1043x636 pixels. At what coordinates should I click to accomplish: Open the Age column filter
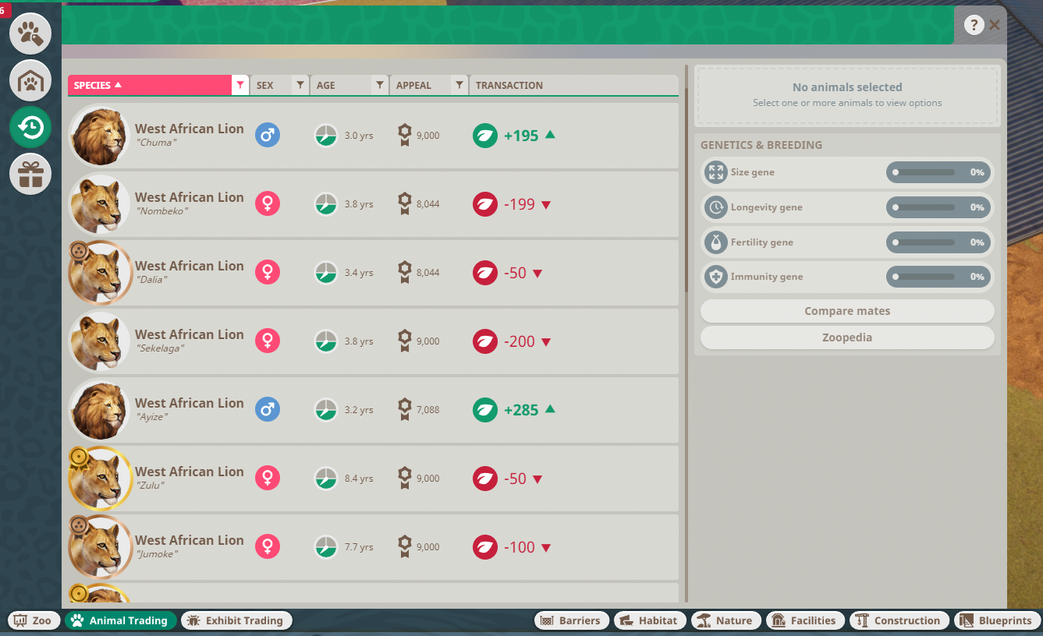point(380,85)
